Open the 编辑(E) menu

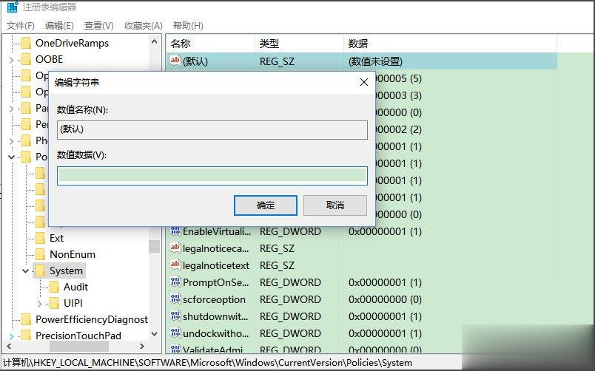tap(59, 26)
